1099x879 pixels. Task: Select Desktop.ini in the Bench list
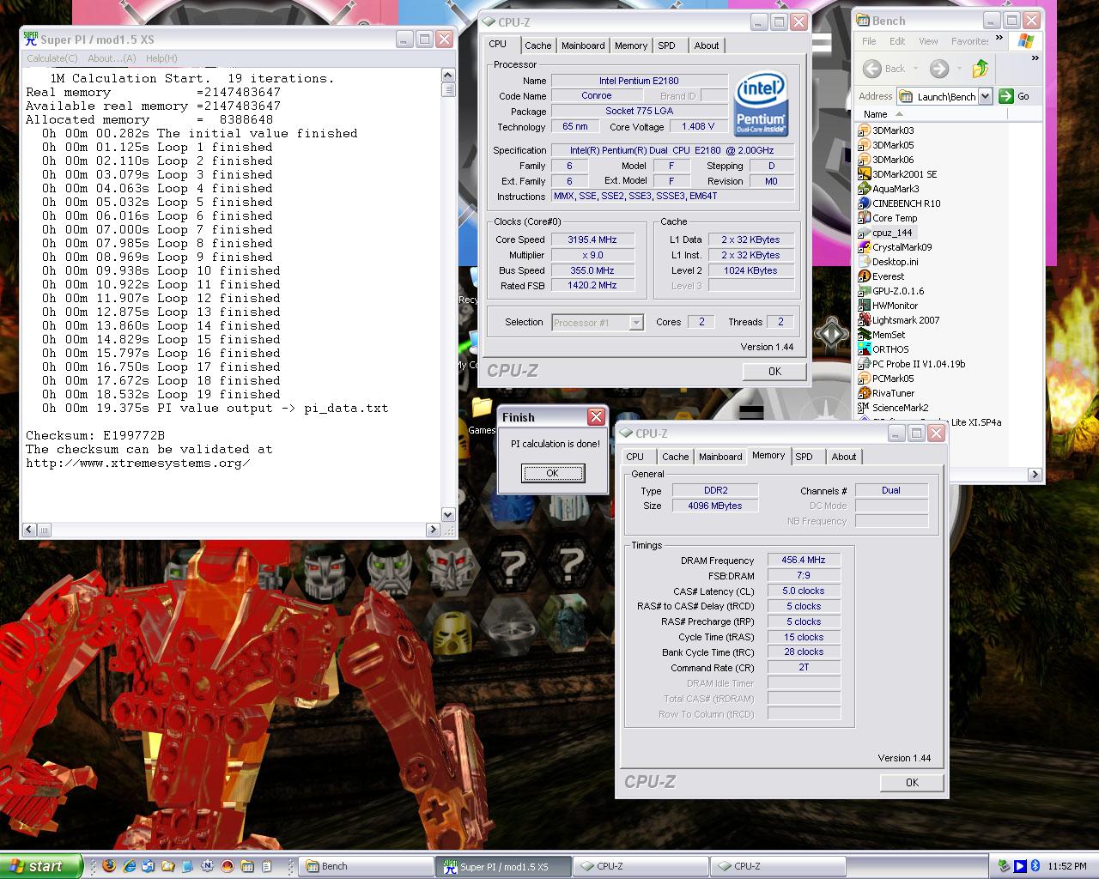click(x=889, y=262)
